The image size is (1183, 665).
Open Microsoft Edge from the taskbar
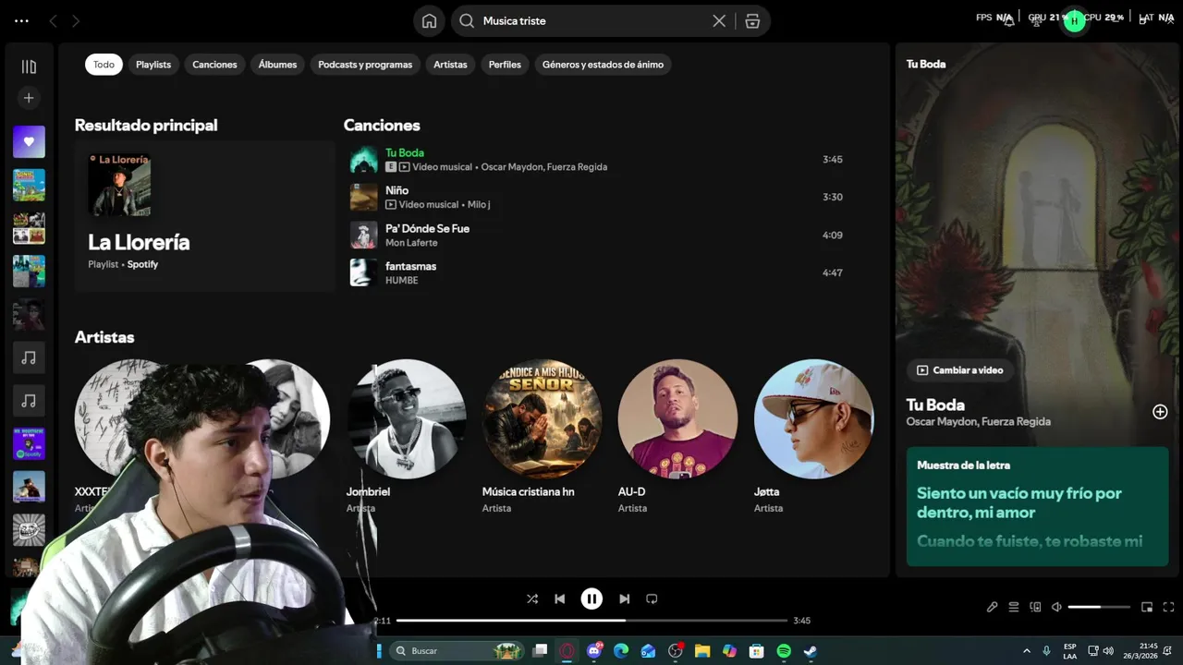pos(621,651)
